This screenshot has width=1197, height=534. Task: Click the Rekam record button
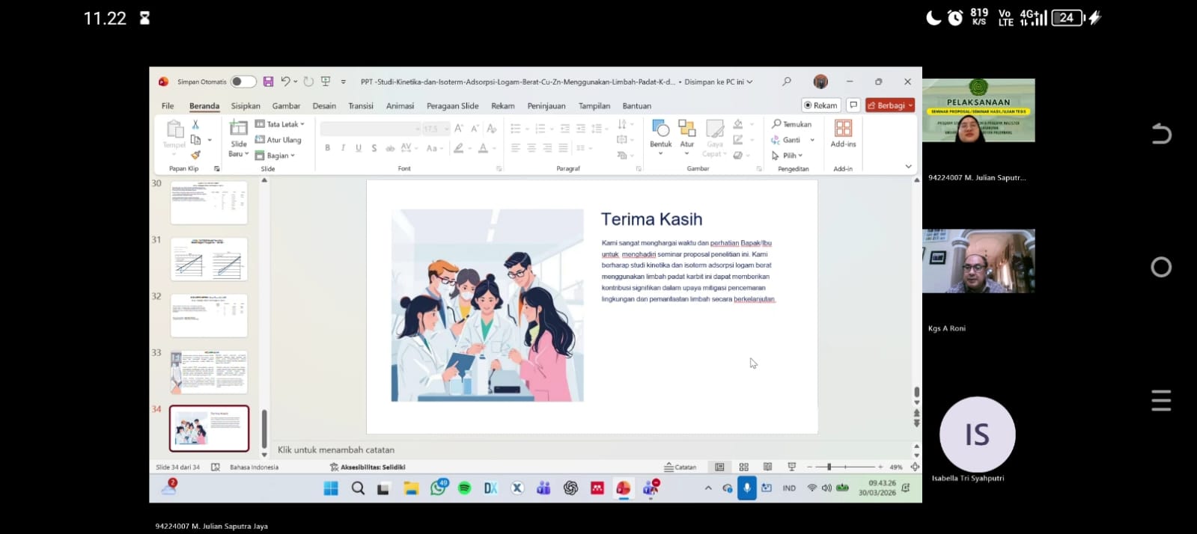820,105
